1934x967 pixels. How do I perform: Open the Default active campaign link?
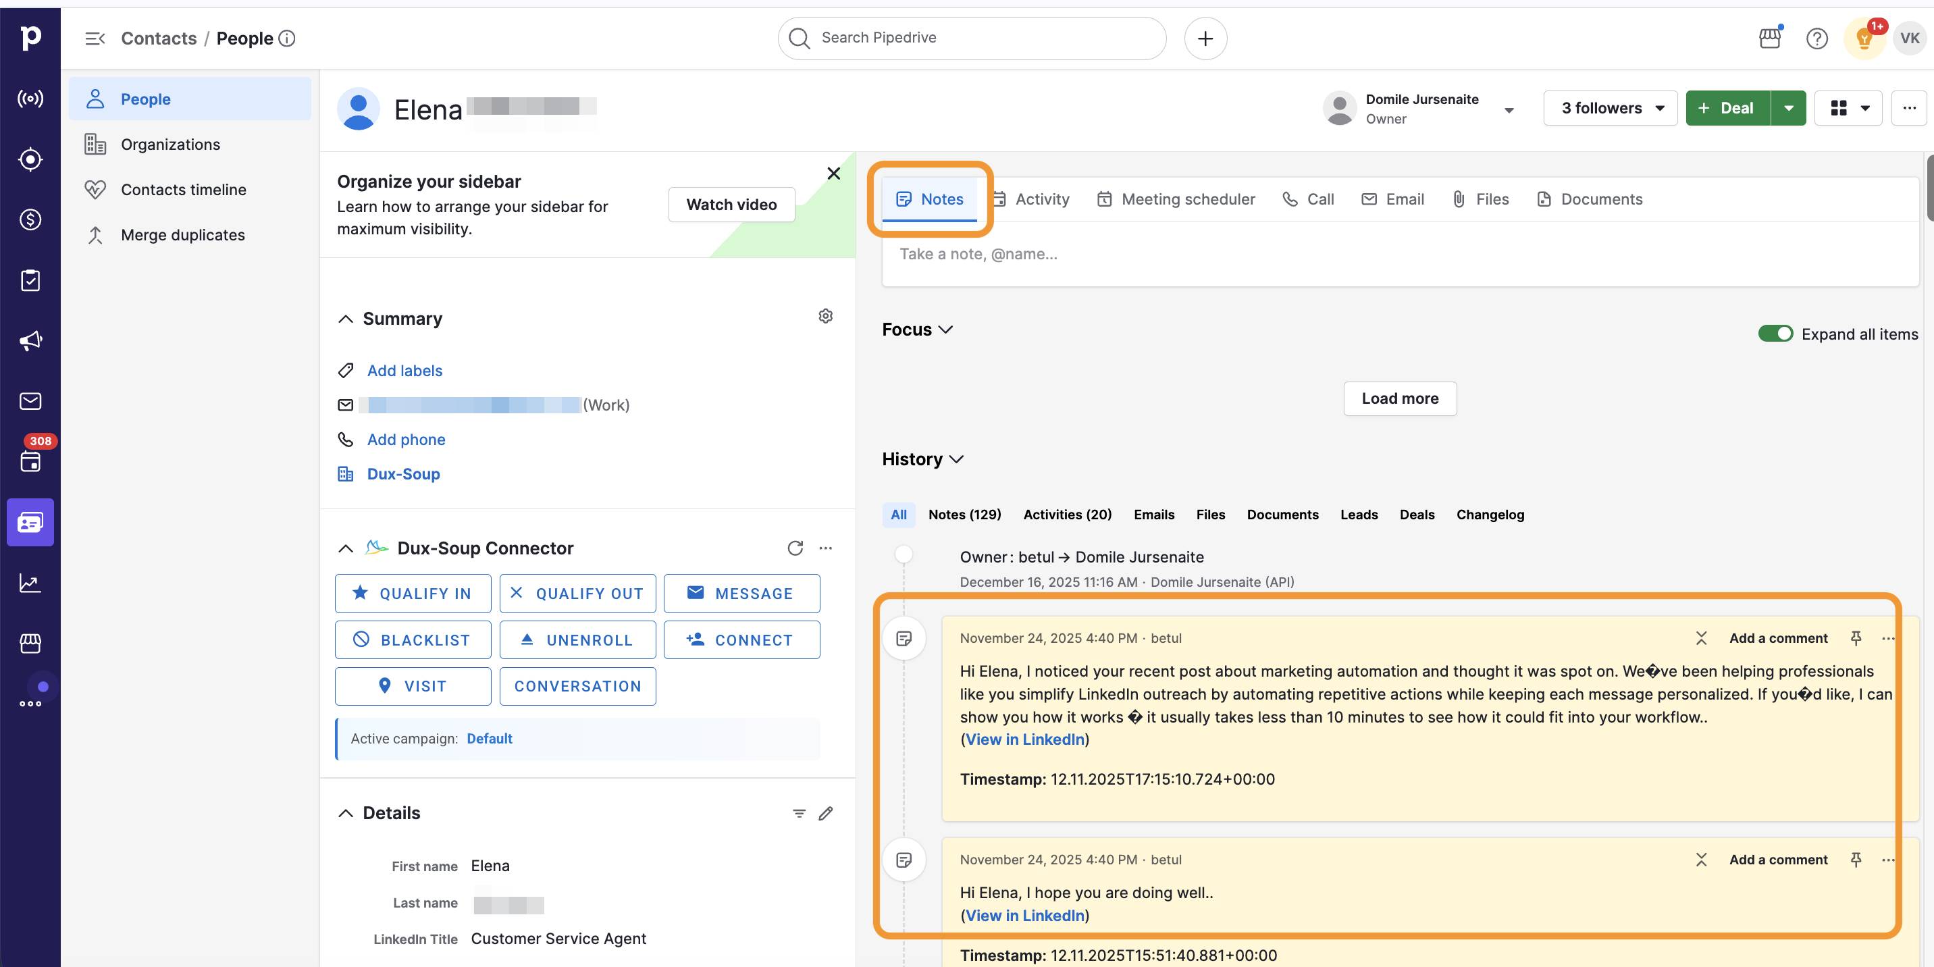pos(490,739)
